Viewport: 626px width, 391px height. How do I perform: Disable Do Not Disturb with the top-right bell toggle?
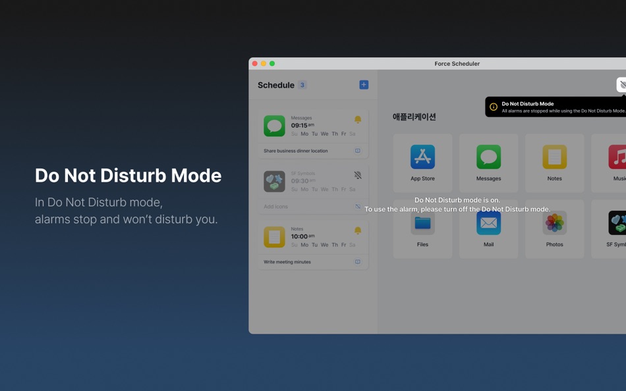(x=620, y=84)
